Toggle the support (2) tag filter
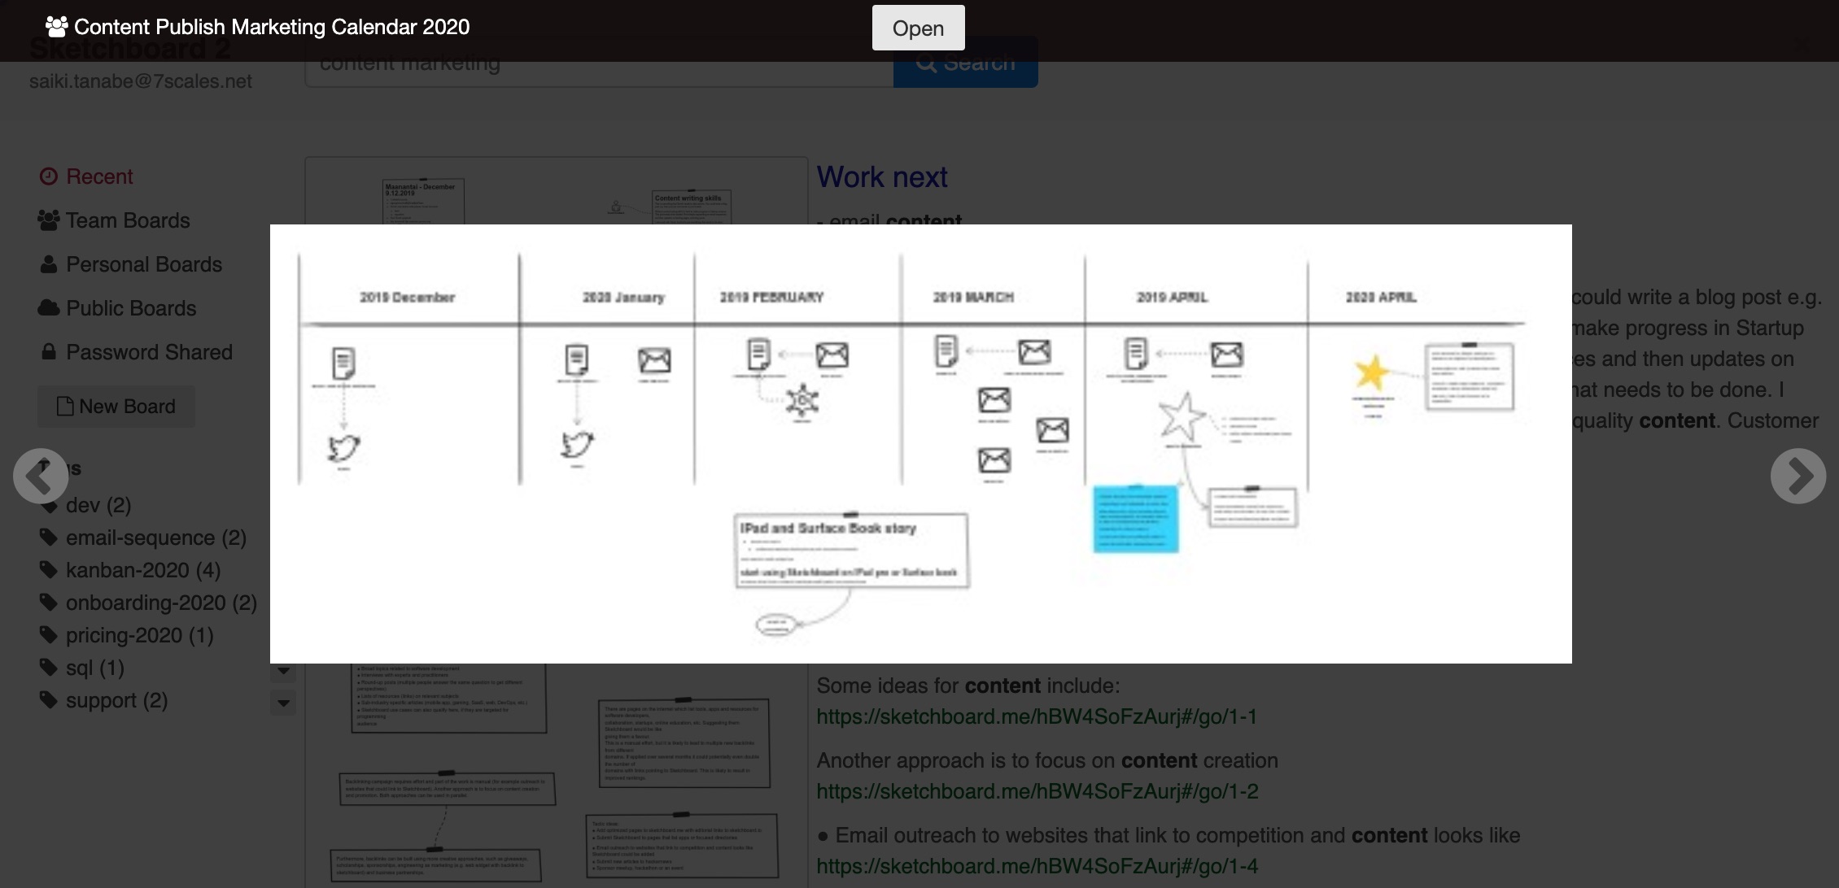1839x888 pixels. (116, 699)
